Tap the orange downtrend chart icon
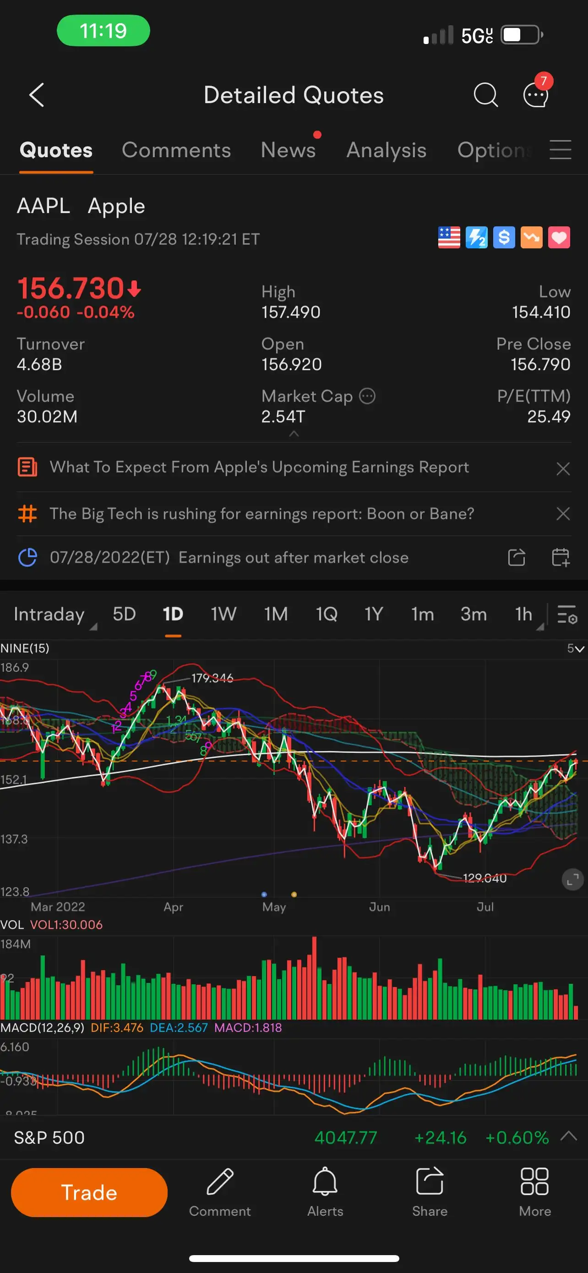588x1273 pixels. click(532, 238)
